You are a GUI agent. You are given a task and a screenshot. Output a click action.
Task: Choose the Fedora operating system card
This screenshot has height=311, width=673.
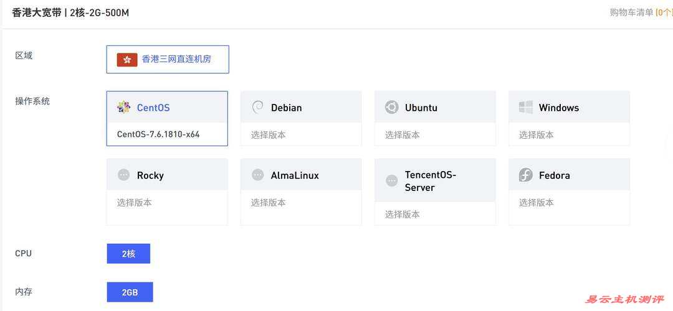pos(569,192)
